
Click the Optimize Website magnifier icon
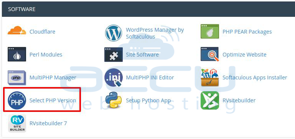click(210, 54)
